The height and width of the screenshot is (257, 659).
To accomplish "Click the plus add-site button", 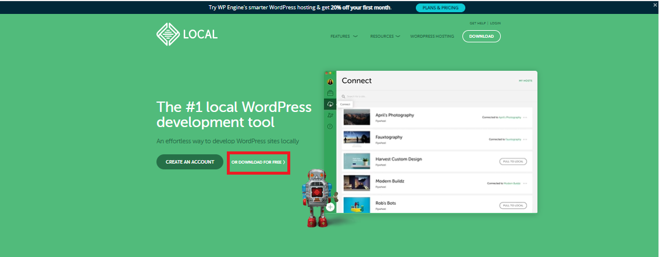I will tap(330, 207).
